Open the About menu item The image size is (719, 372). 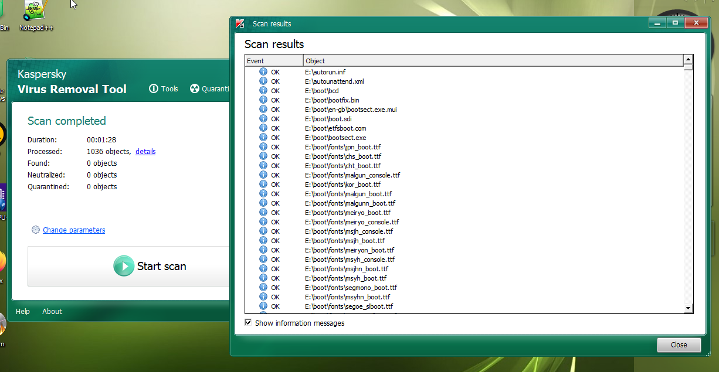(x=52, y=312)
